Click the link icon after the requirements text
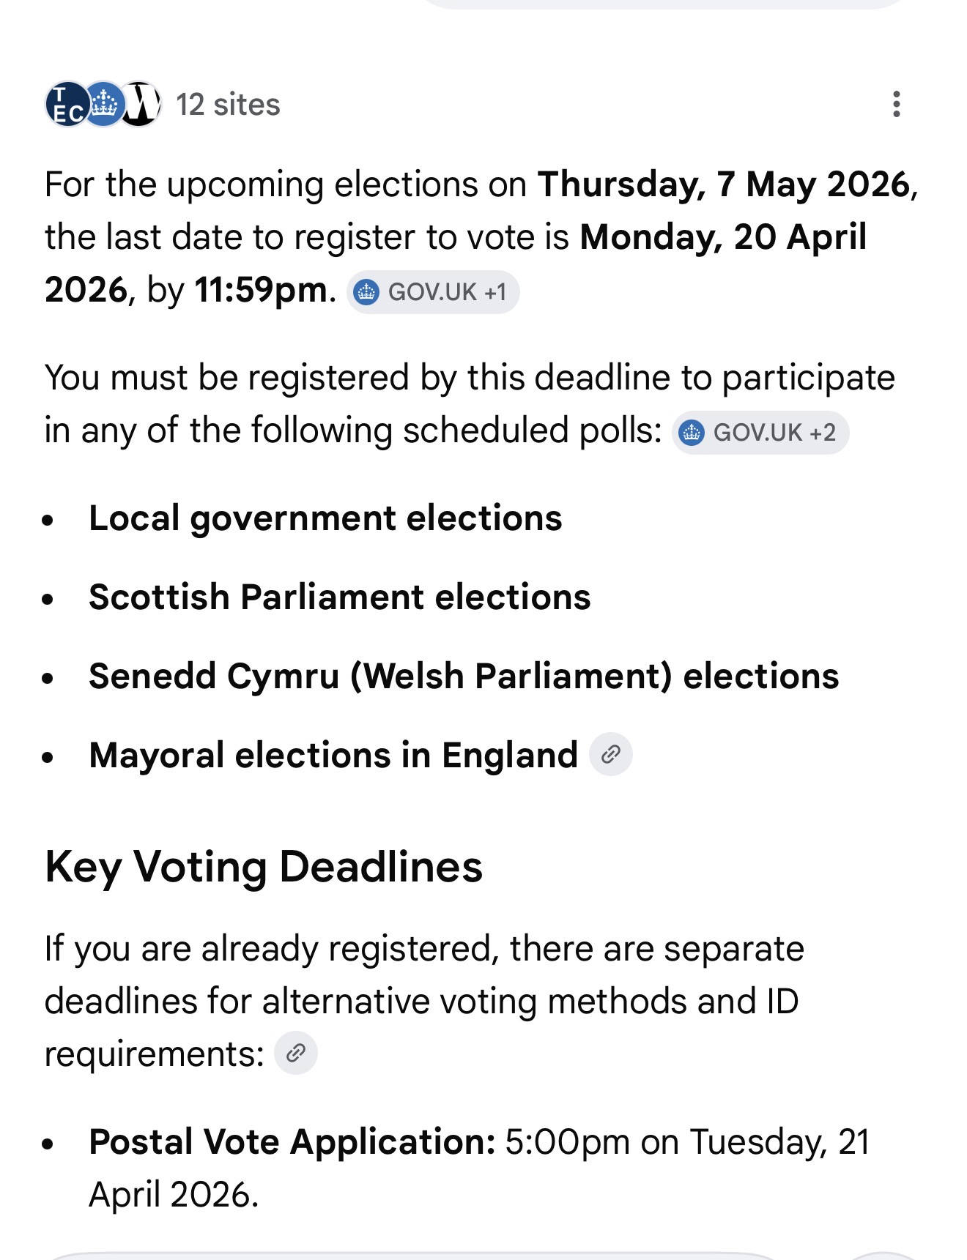The height and width of the screenshot is (1260, 967). (x=296, y=1054)
